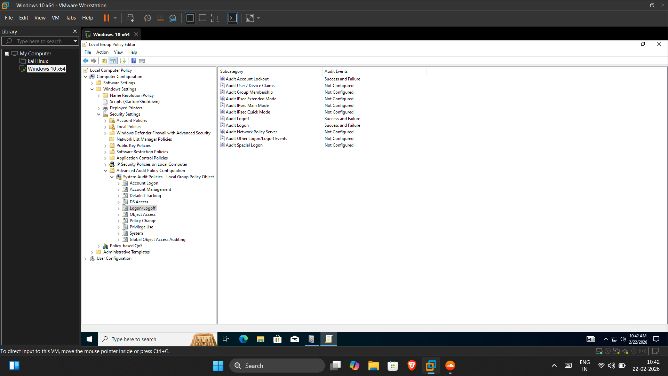This screenshot has width=668, height=376.
Task: Expand the Software Settings node
Action: (92, 83)
